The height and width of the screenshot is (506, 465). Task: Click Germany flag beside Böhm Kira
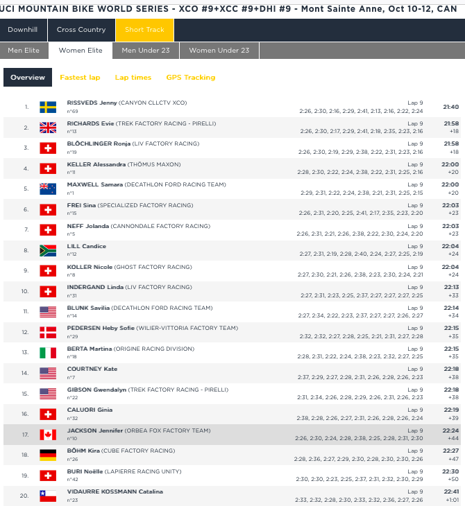[48, 455]
